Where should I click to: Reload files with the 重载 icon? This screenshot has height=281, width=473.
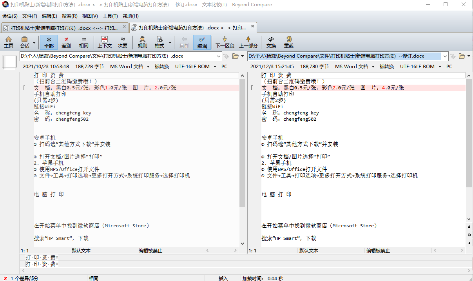tap(289, 42)
